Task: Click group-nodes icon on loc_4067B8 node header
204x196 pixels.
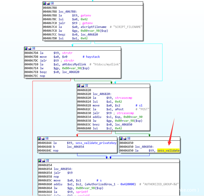Action: click(x=52, y=4)
